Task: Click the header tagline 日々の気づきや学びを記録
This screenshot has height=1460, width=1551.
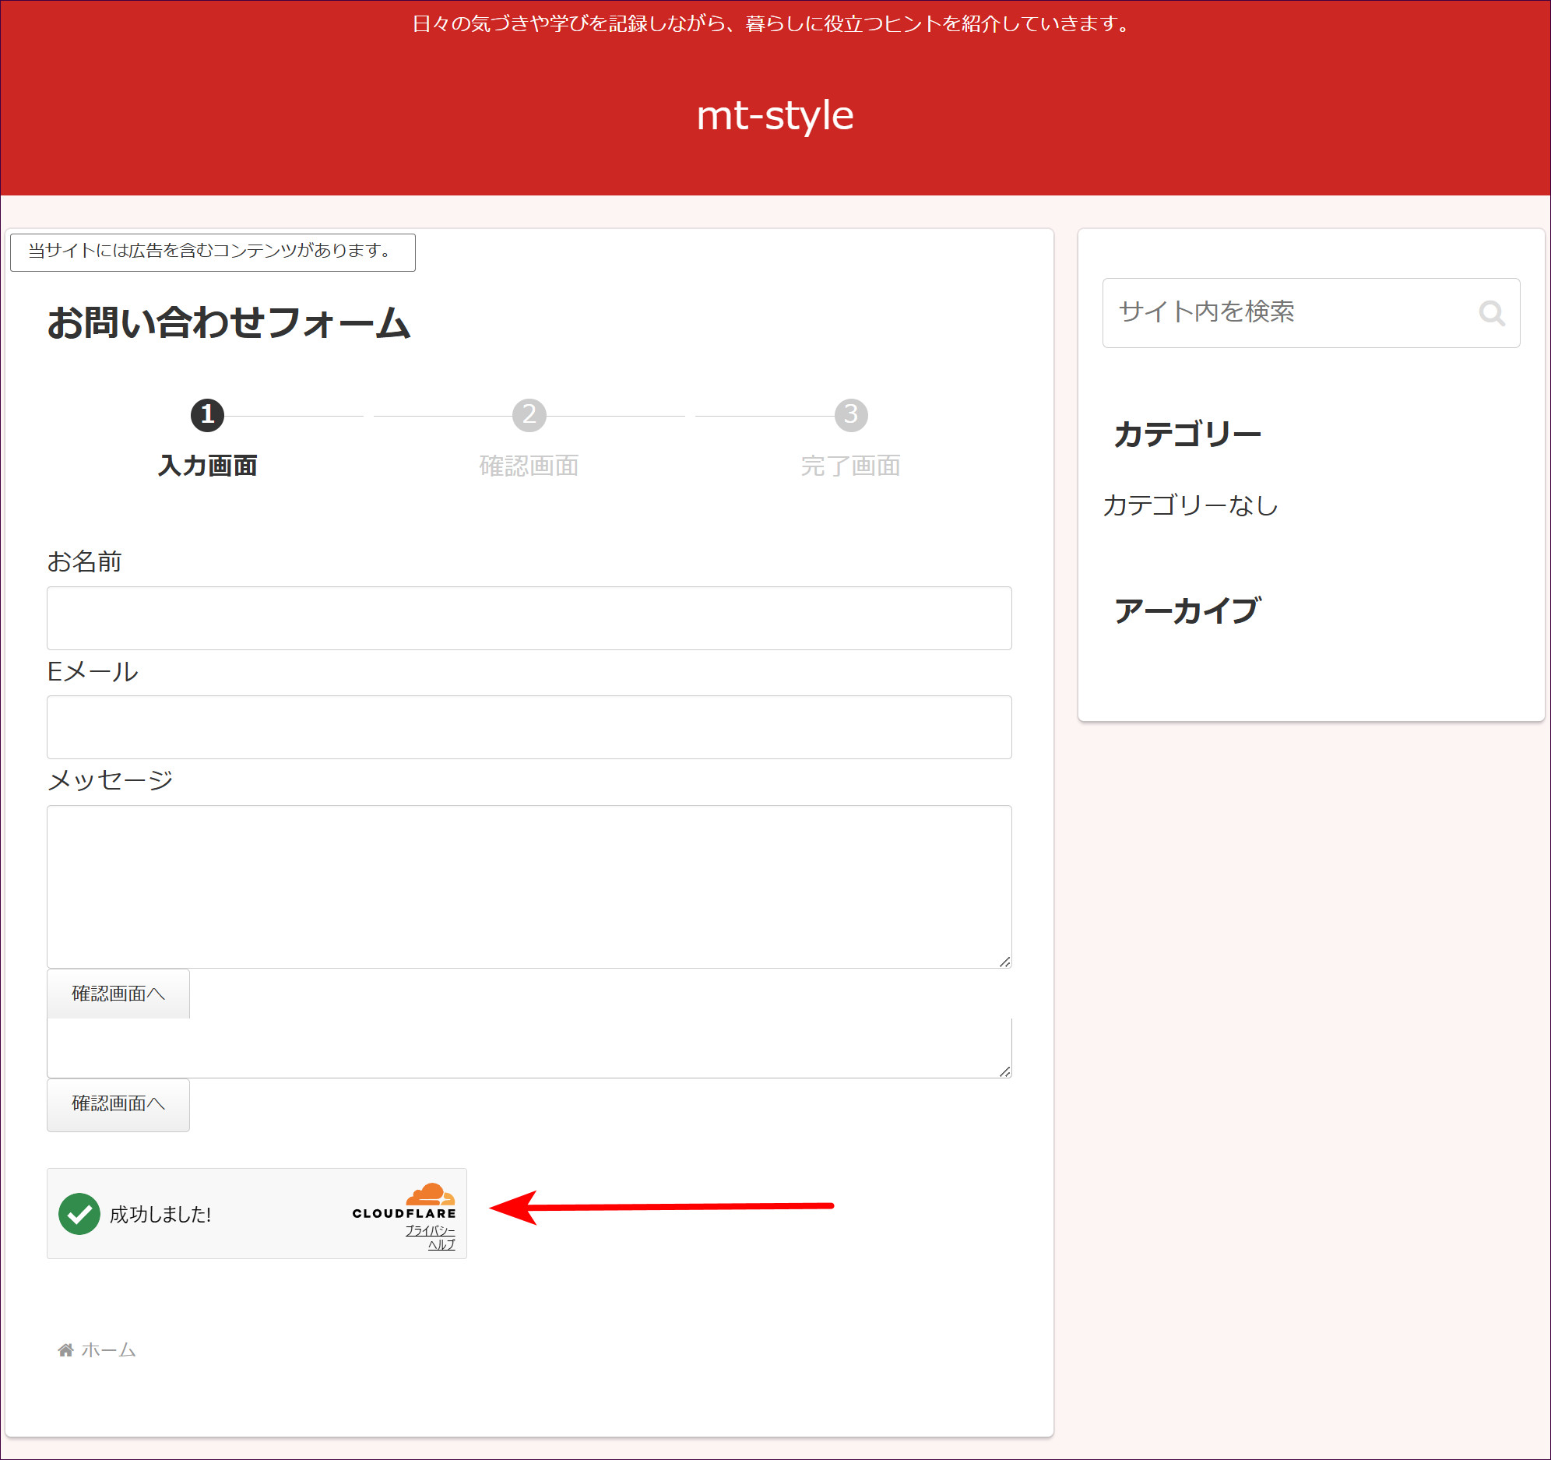Action: coord(772,24)
